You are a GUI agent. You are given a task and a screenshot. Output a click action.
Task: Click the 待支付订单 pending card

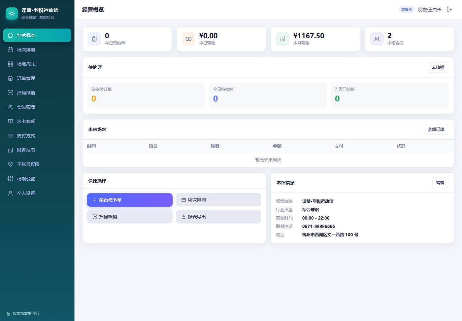point(146,95)
